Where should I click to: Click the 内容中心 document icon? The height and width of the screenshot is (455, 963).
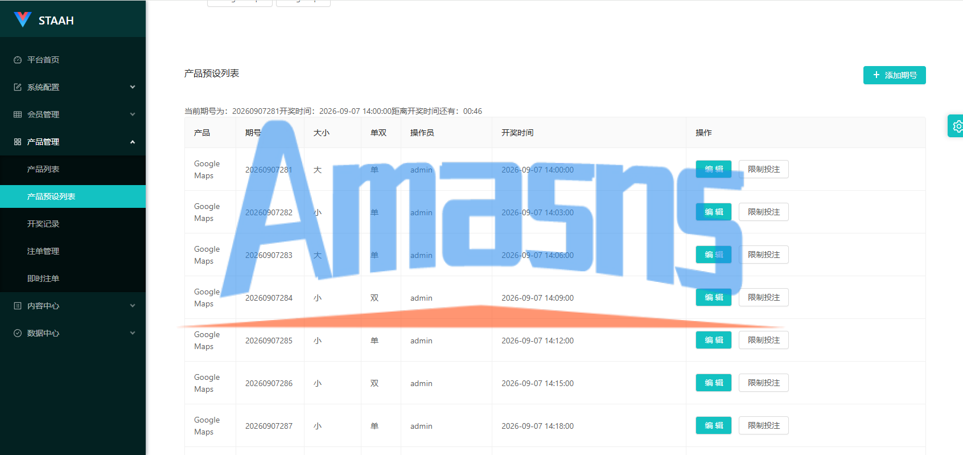(18, 306)
